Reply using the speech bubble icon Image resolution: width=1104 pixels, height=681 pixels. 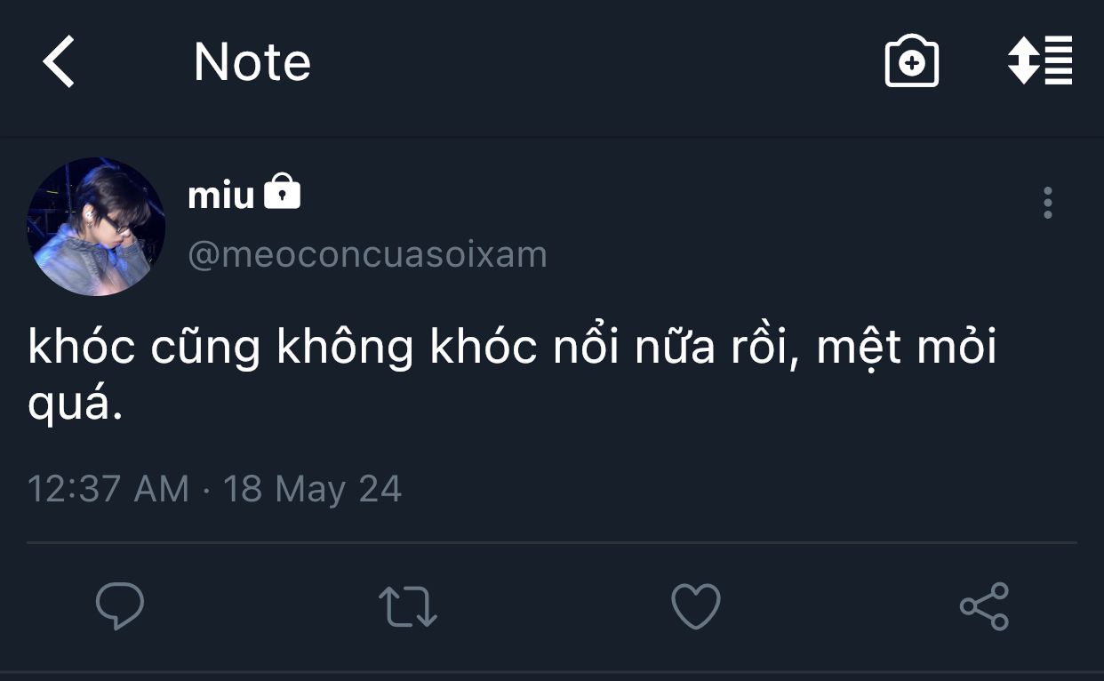coord(120,606)
